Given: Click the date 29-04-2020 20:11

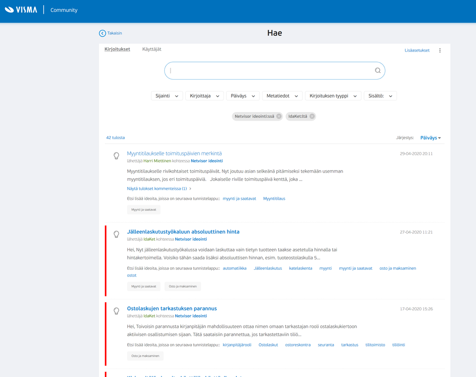Looking at the screenshot, I should [x=416, y=154].
